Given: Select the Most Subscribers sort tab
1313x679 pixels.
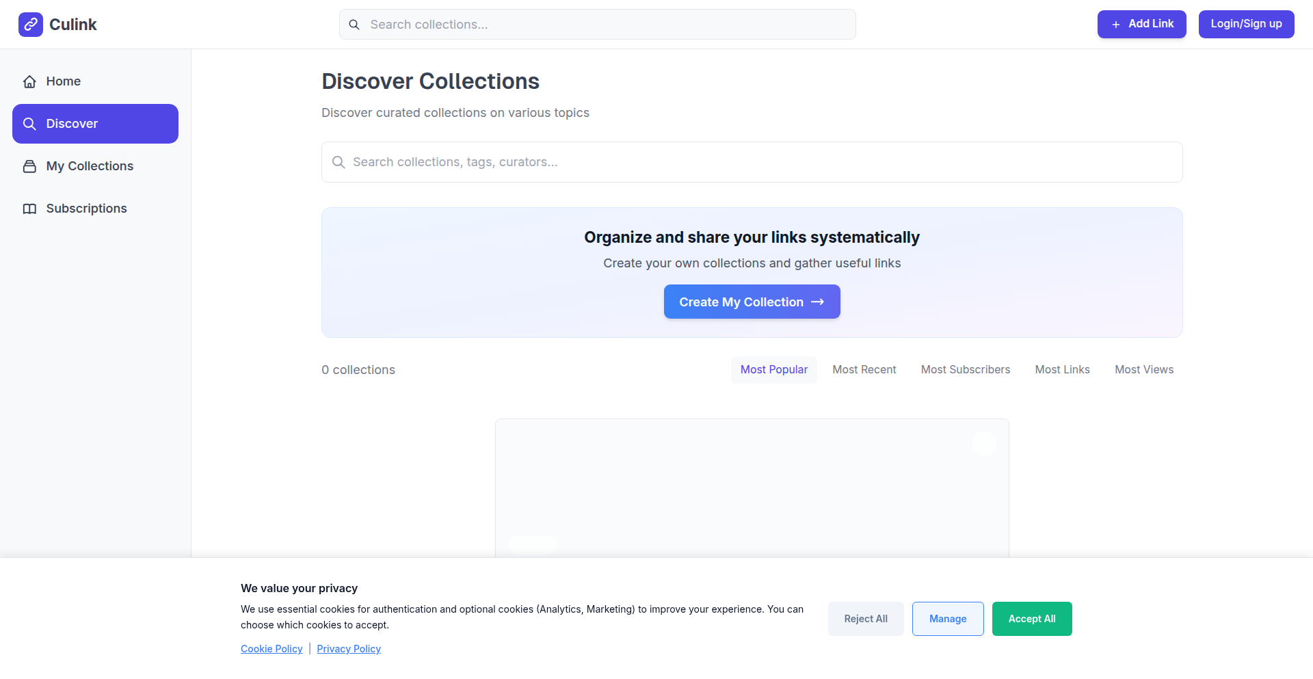Looking at the screenshot, I should [965, 369].
